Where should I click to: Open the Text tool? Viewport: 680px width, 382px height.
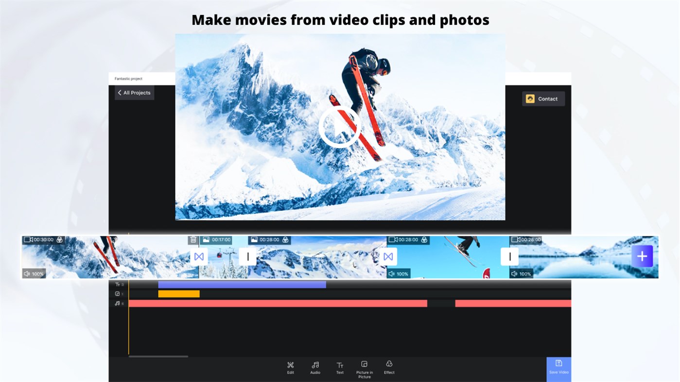click(339, 367)
